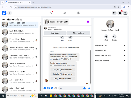Expand Privacy & support section
Screen dimensions: 131x98
[x=110, y=60]
